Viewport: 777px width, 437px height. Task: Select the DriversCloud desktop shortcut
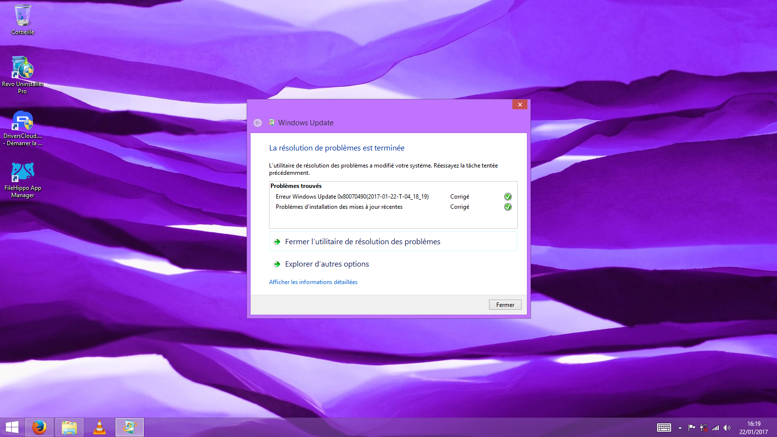(23, 128)
